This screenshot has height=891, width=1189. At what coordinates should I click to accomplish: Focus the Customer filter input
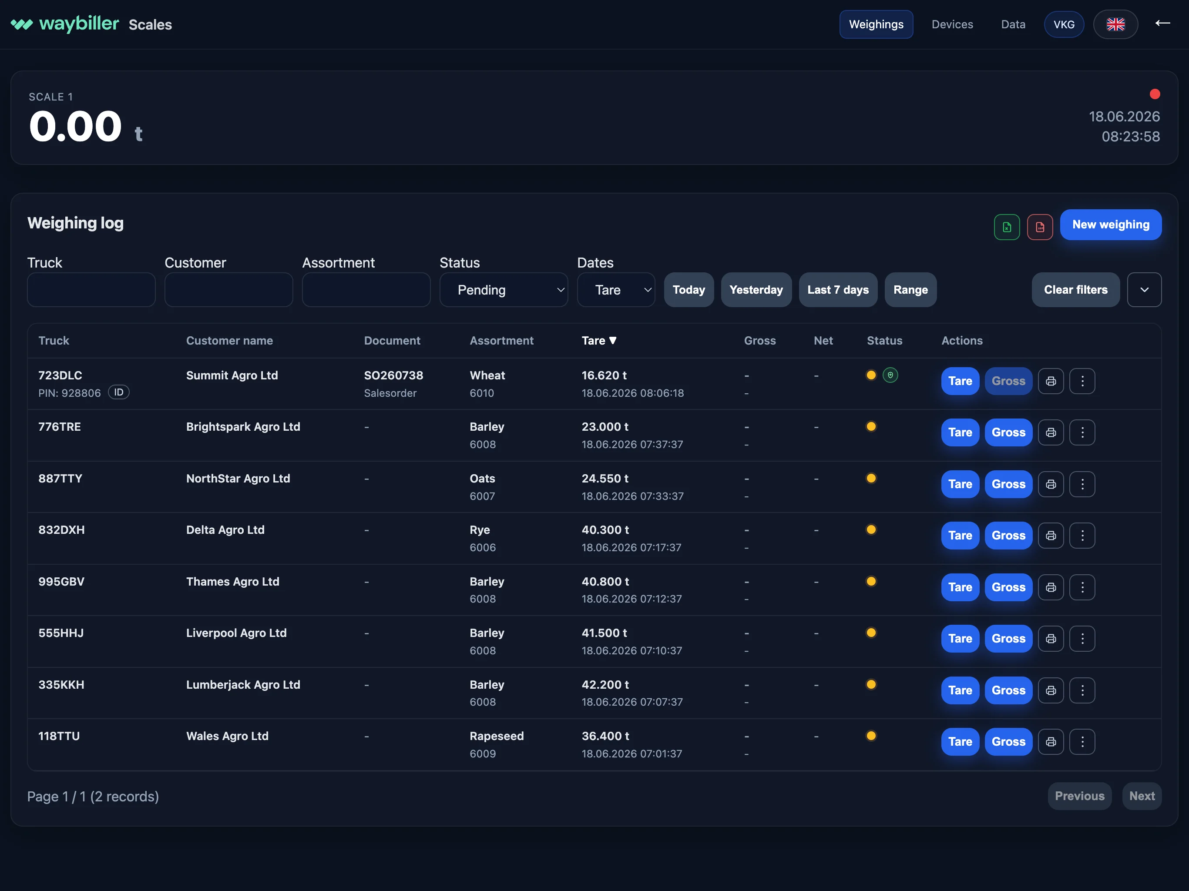coord(229,290)
